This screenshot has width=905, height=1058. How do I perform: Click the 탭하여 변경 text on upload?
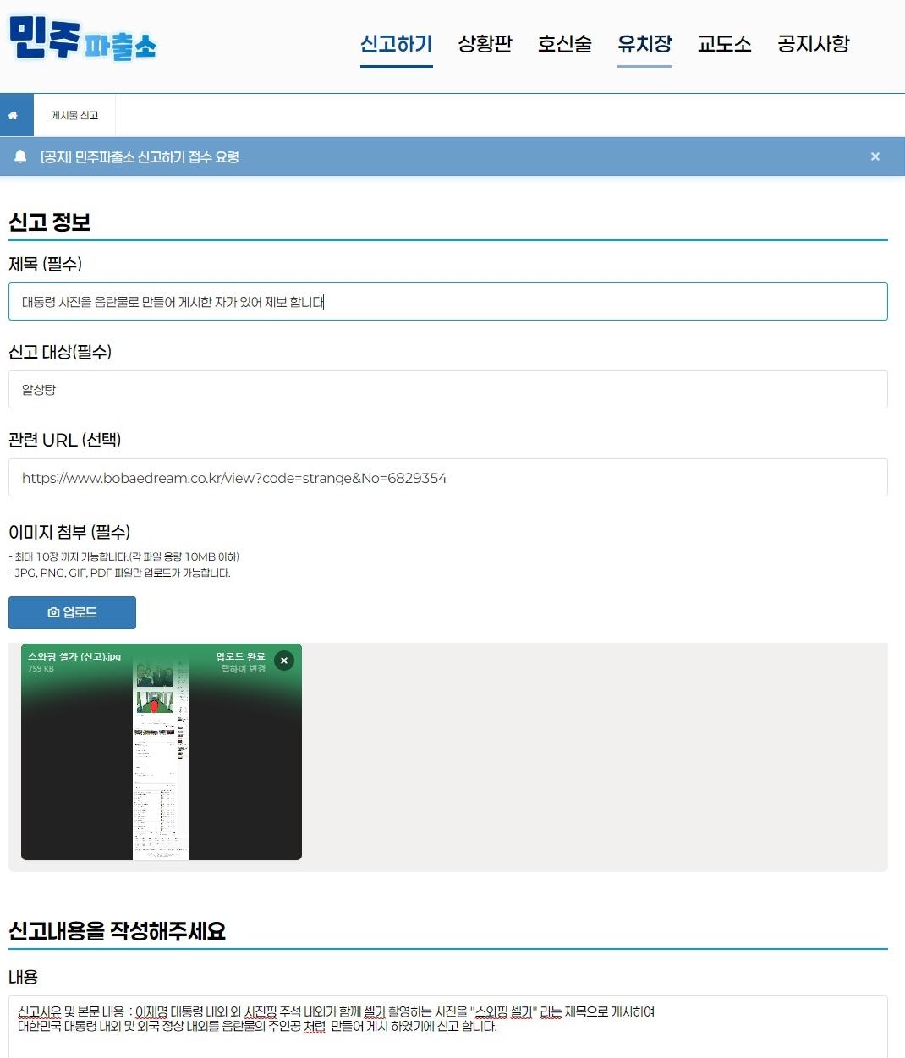click(244, 669)
